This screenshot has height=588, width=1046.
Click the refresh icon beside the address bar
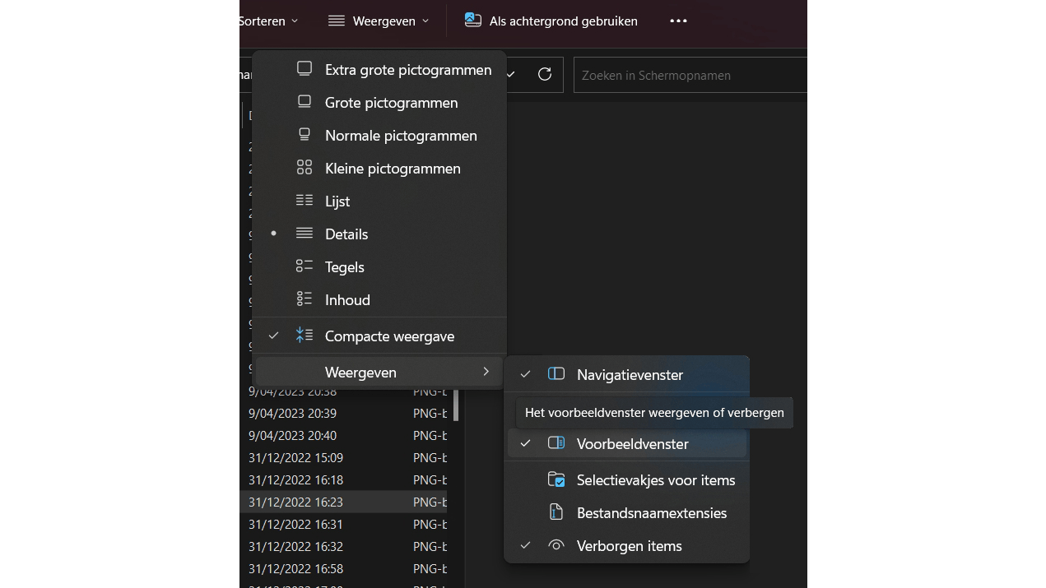tap(544, 75)
